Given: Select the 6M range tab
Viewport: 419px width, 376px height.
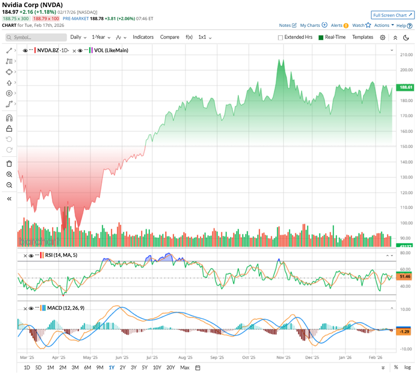Looking at the screenshot, I should 87,368.
